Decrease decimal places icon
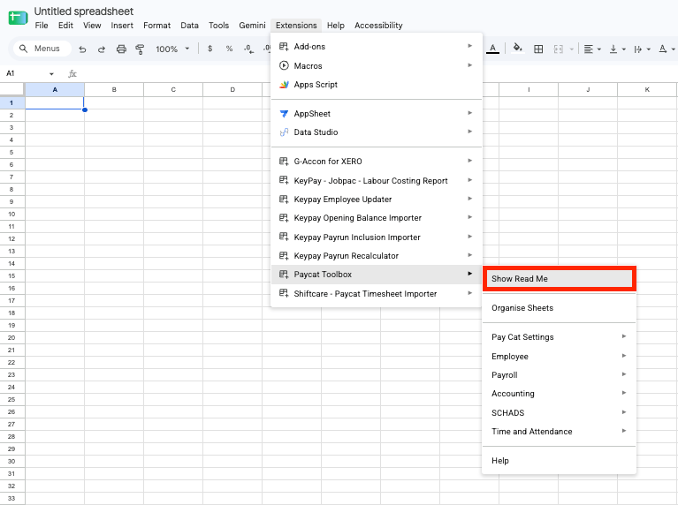Screen dimensions: 678x505 pyautogui.click(x=248, y=49)
